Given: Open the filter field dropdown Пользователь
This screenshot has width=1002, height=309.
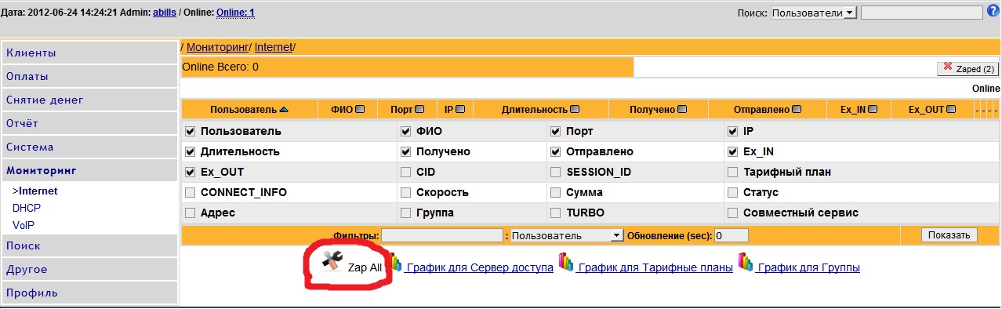Looking at the screenshot, I should pyautogui.click(x=567, y=235).
